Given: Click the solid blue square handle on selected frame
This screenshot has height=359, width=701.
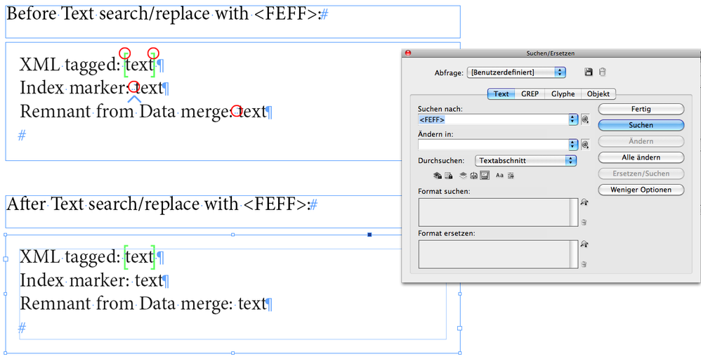Looking at the screenshot, I should [x=369, y=234].
